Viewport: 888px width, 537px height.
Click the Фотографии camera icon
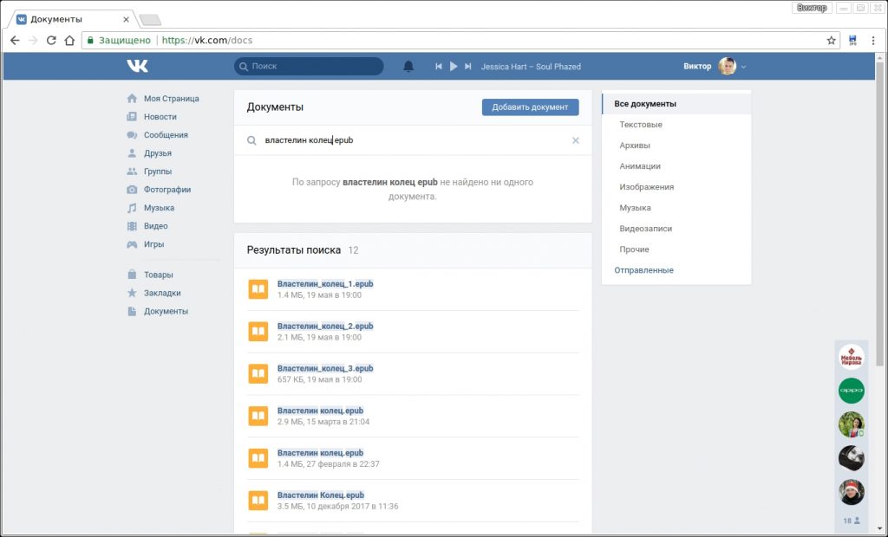click(132, 190)
